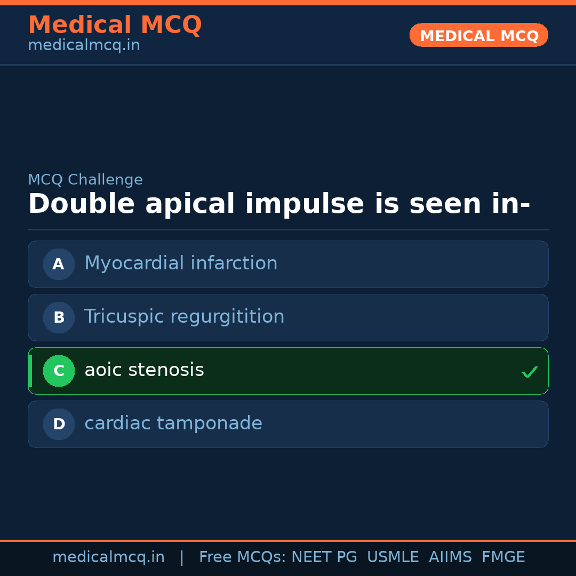Click the Free MCQs label in the footer
576x576 pixels.
(242, 557)
